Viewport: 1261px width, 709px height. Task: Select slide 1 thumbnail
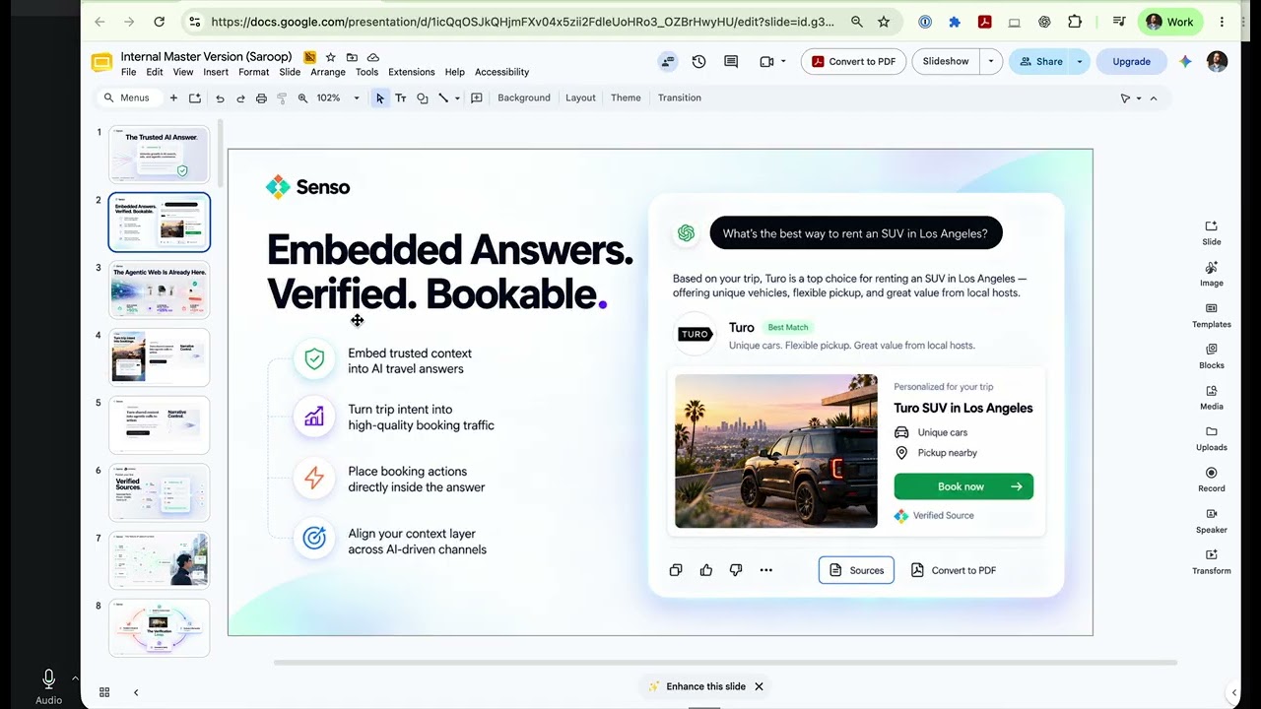tap(160, 155)
